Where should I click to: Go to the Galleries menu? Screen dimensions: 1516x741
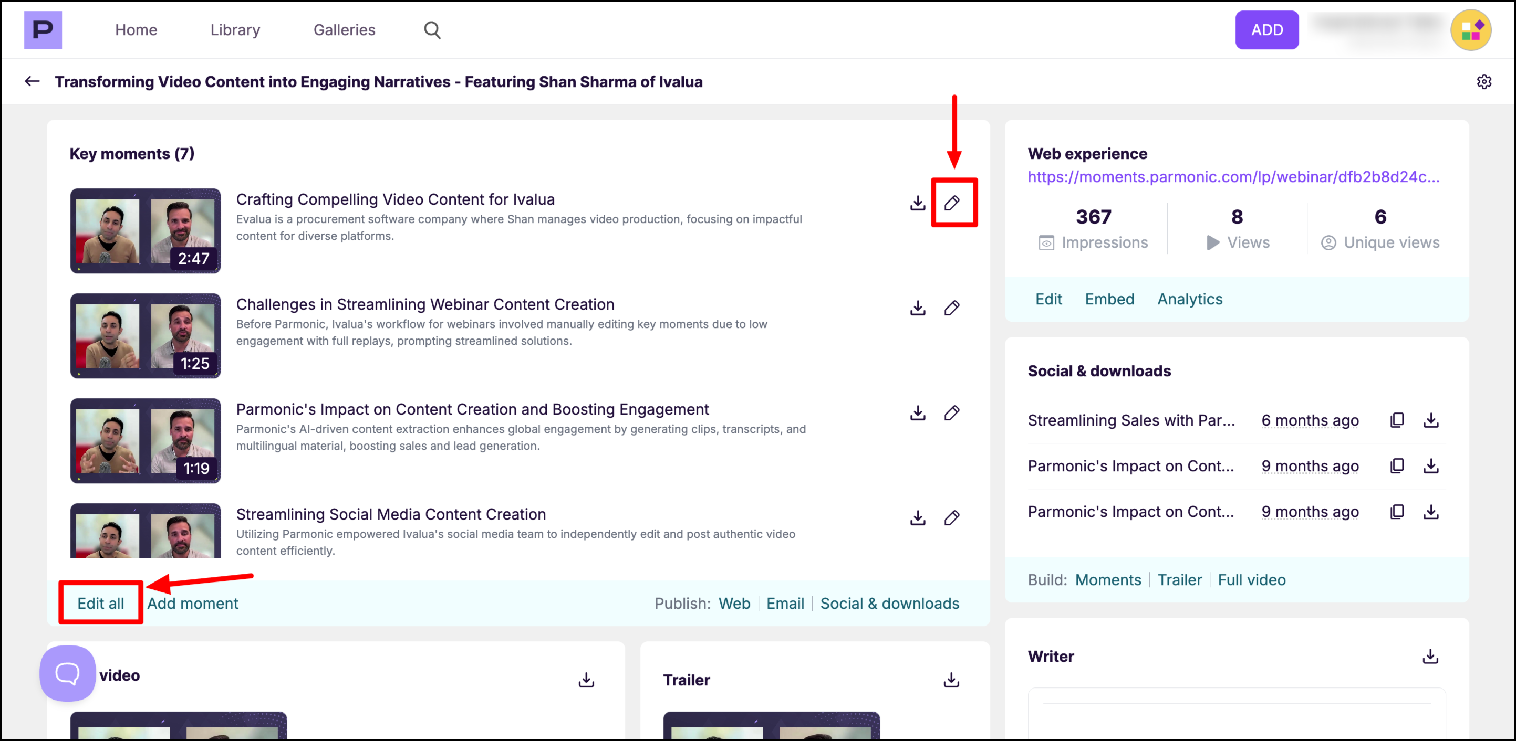coord(344,30)
